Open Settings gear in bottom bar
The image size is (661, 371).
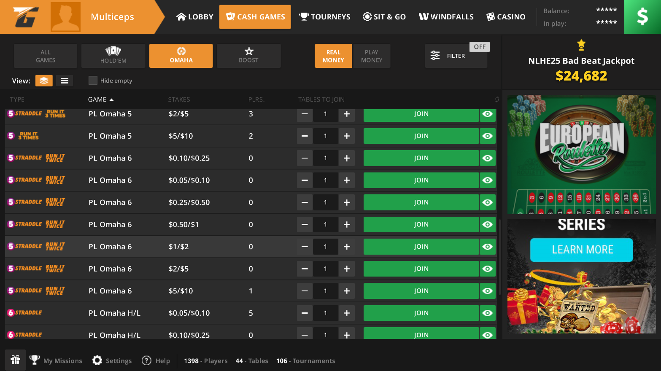(x=97, y=360)
